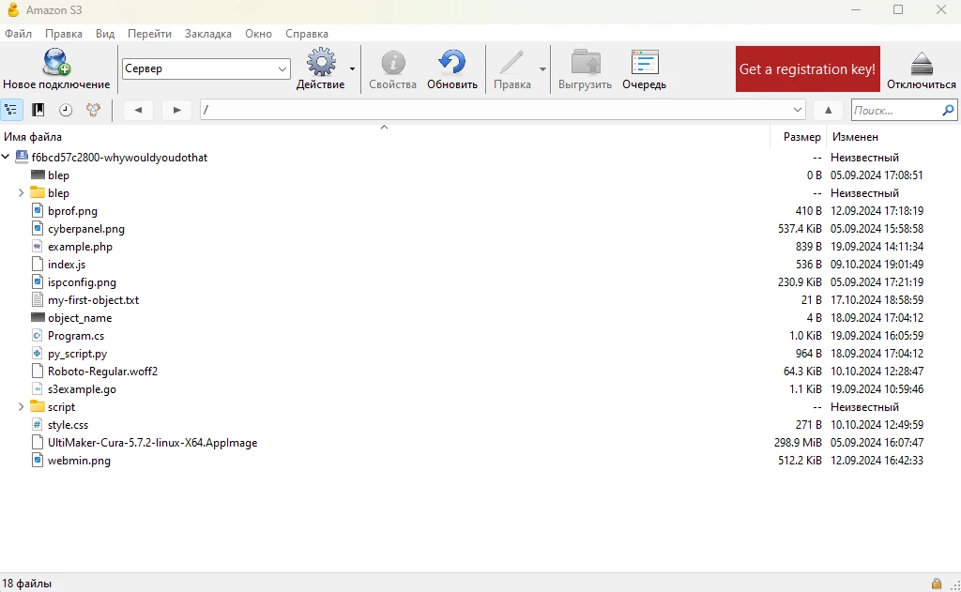The image size is (961, 592).
Task: Open the Server (Сервер) dropdown
Action: [206, 68]
